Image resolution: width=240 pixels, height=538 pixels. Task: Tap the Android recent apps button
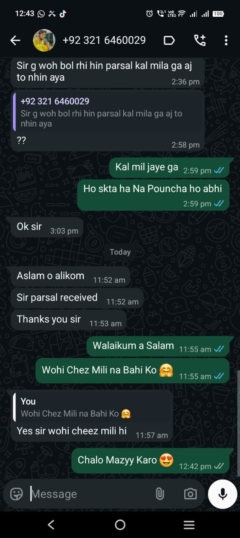189,525
